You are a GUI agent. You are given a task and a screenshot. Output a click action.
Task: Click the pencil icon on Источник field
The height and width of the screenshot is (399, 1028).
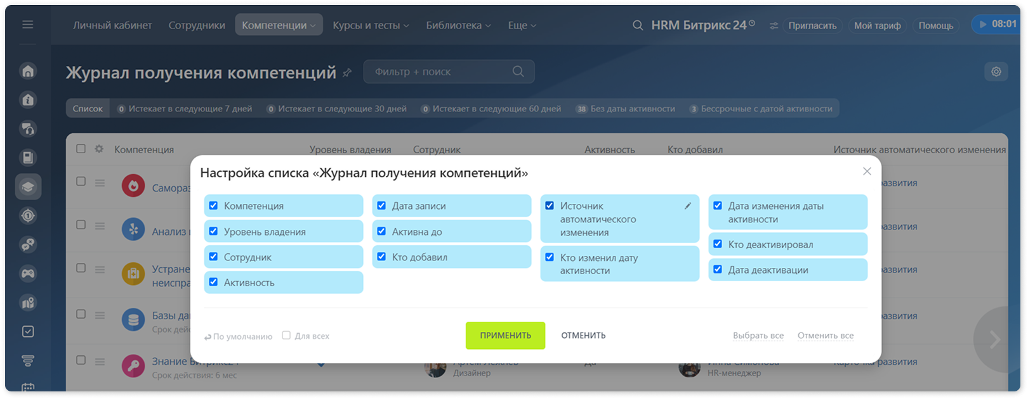click(x=688, y=206)
